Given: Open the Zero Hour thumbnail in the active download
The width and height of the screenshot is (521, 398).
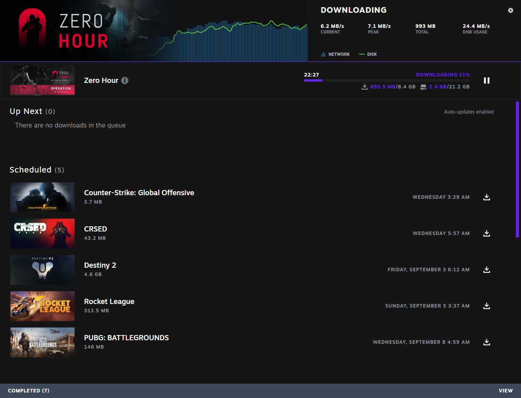Looking at the screenshot, I should click(x=42, y=80).
